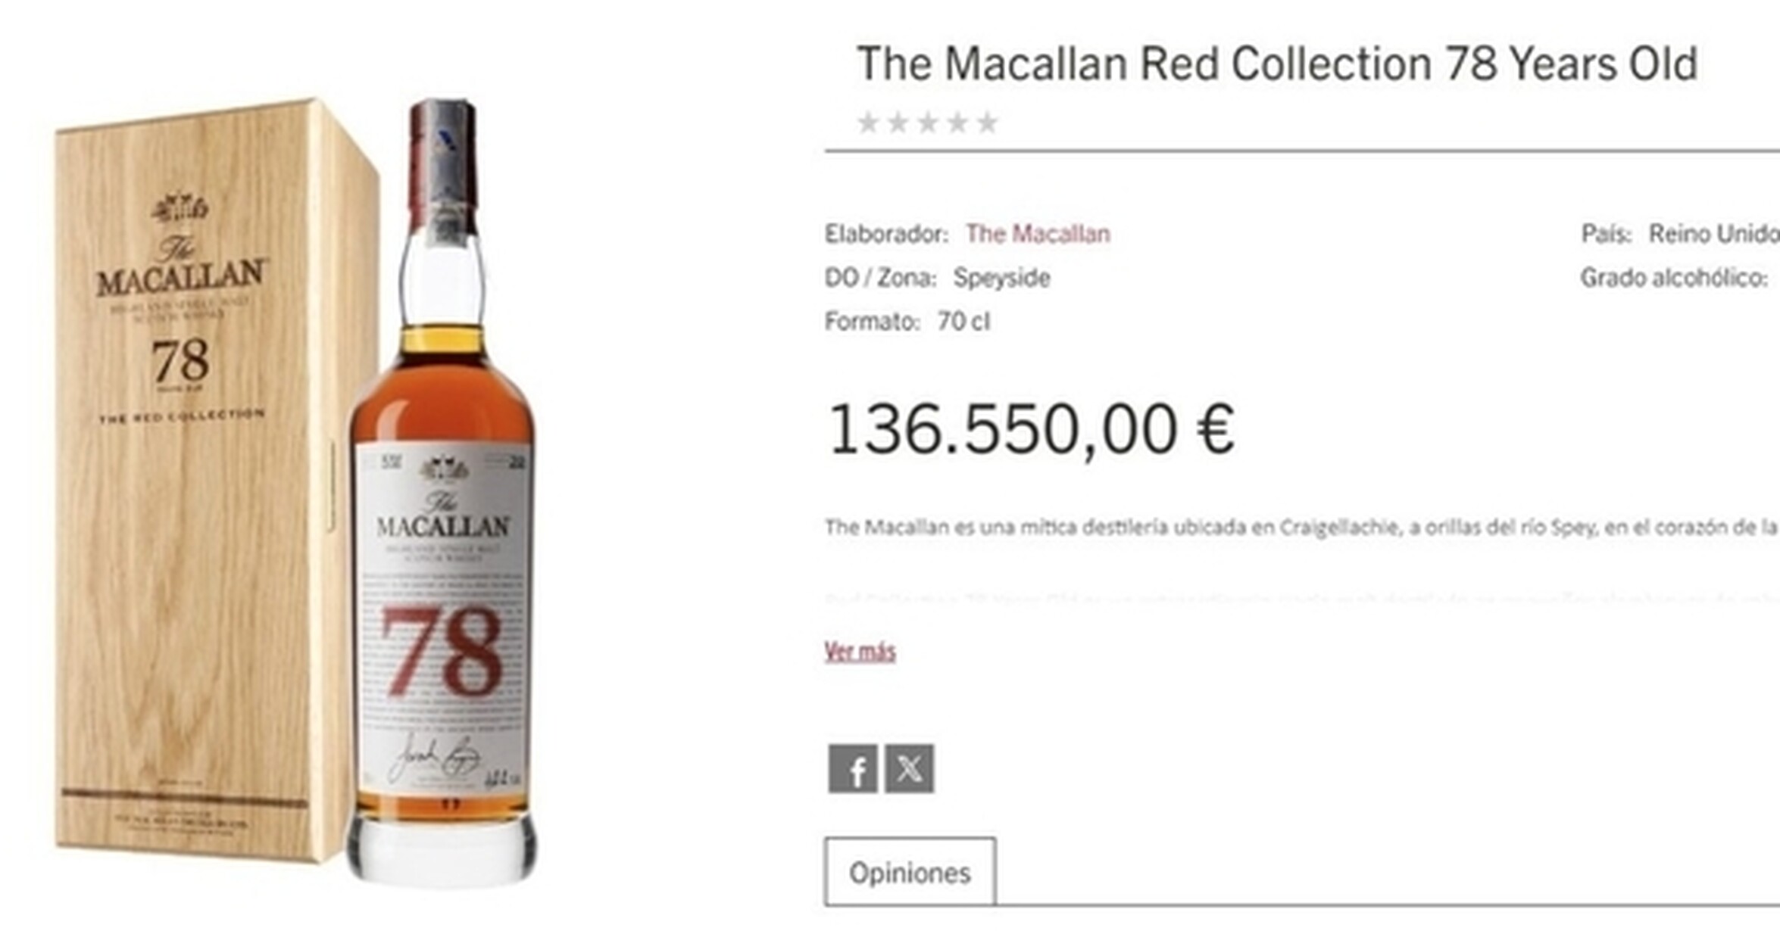The image size is (1780, 931).
Task: Share the product on X
Action: pyautogui.click(x=910, y=769)
